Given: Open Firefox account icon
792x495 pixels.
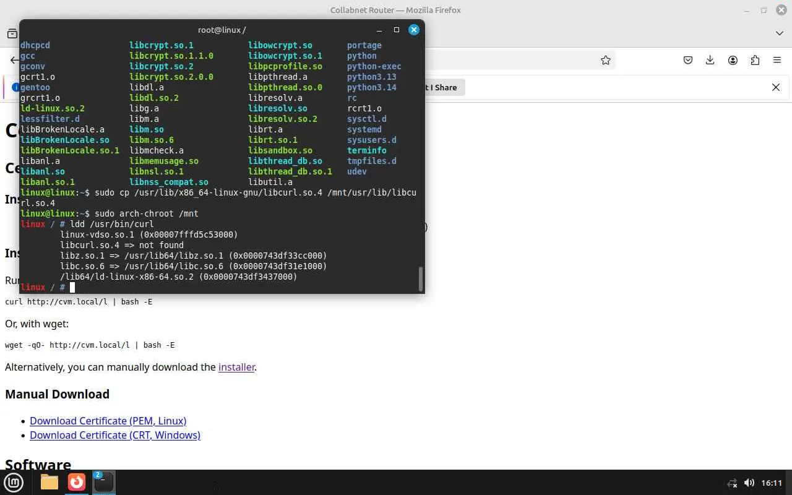Looking at the screenshot, I should (x=733, y=60).
